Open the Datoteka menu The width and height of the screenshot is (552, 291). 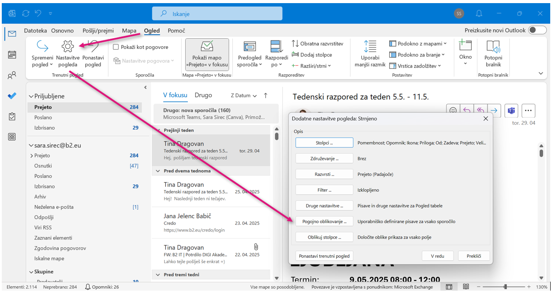36,31
